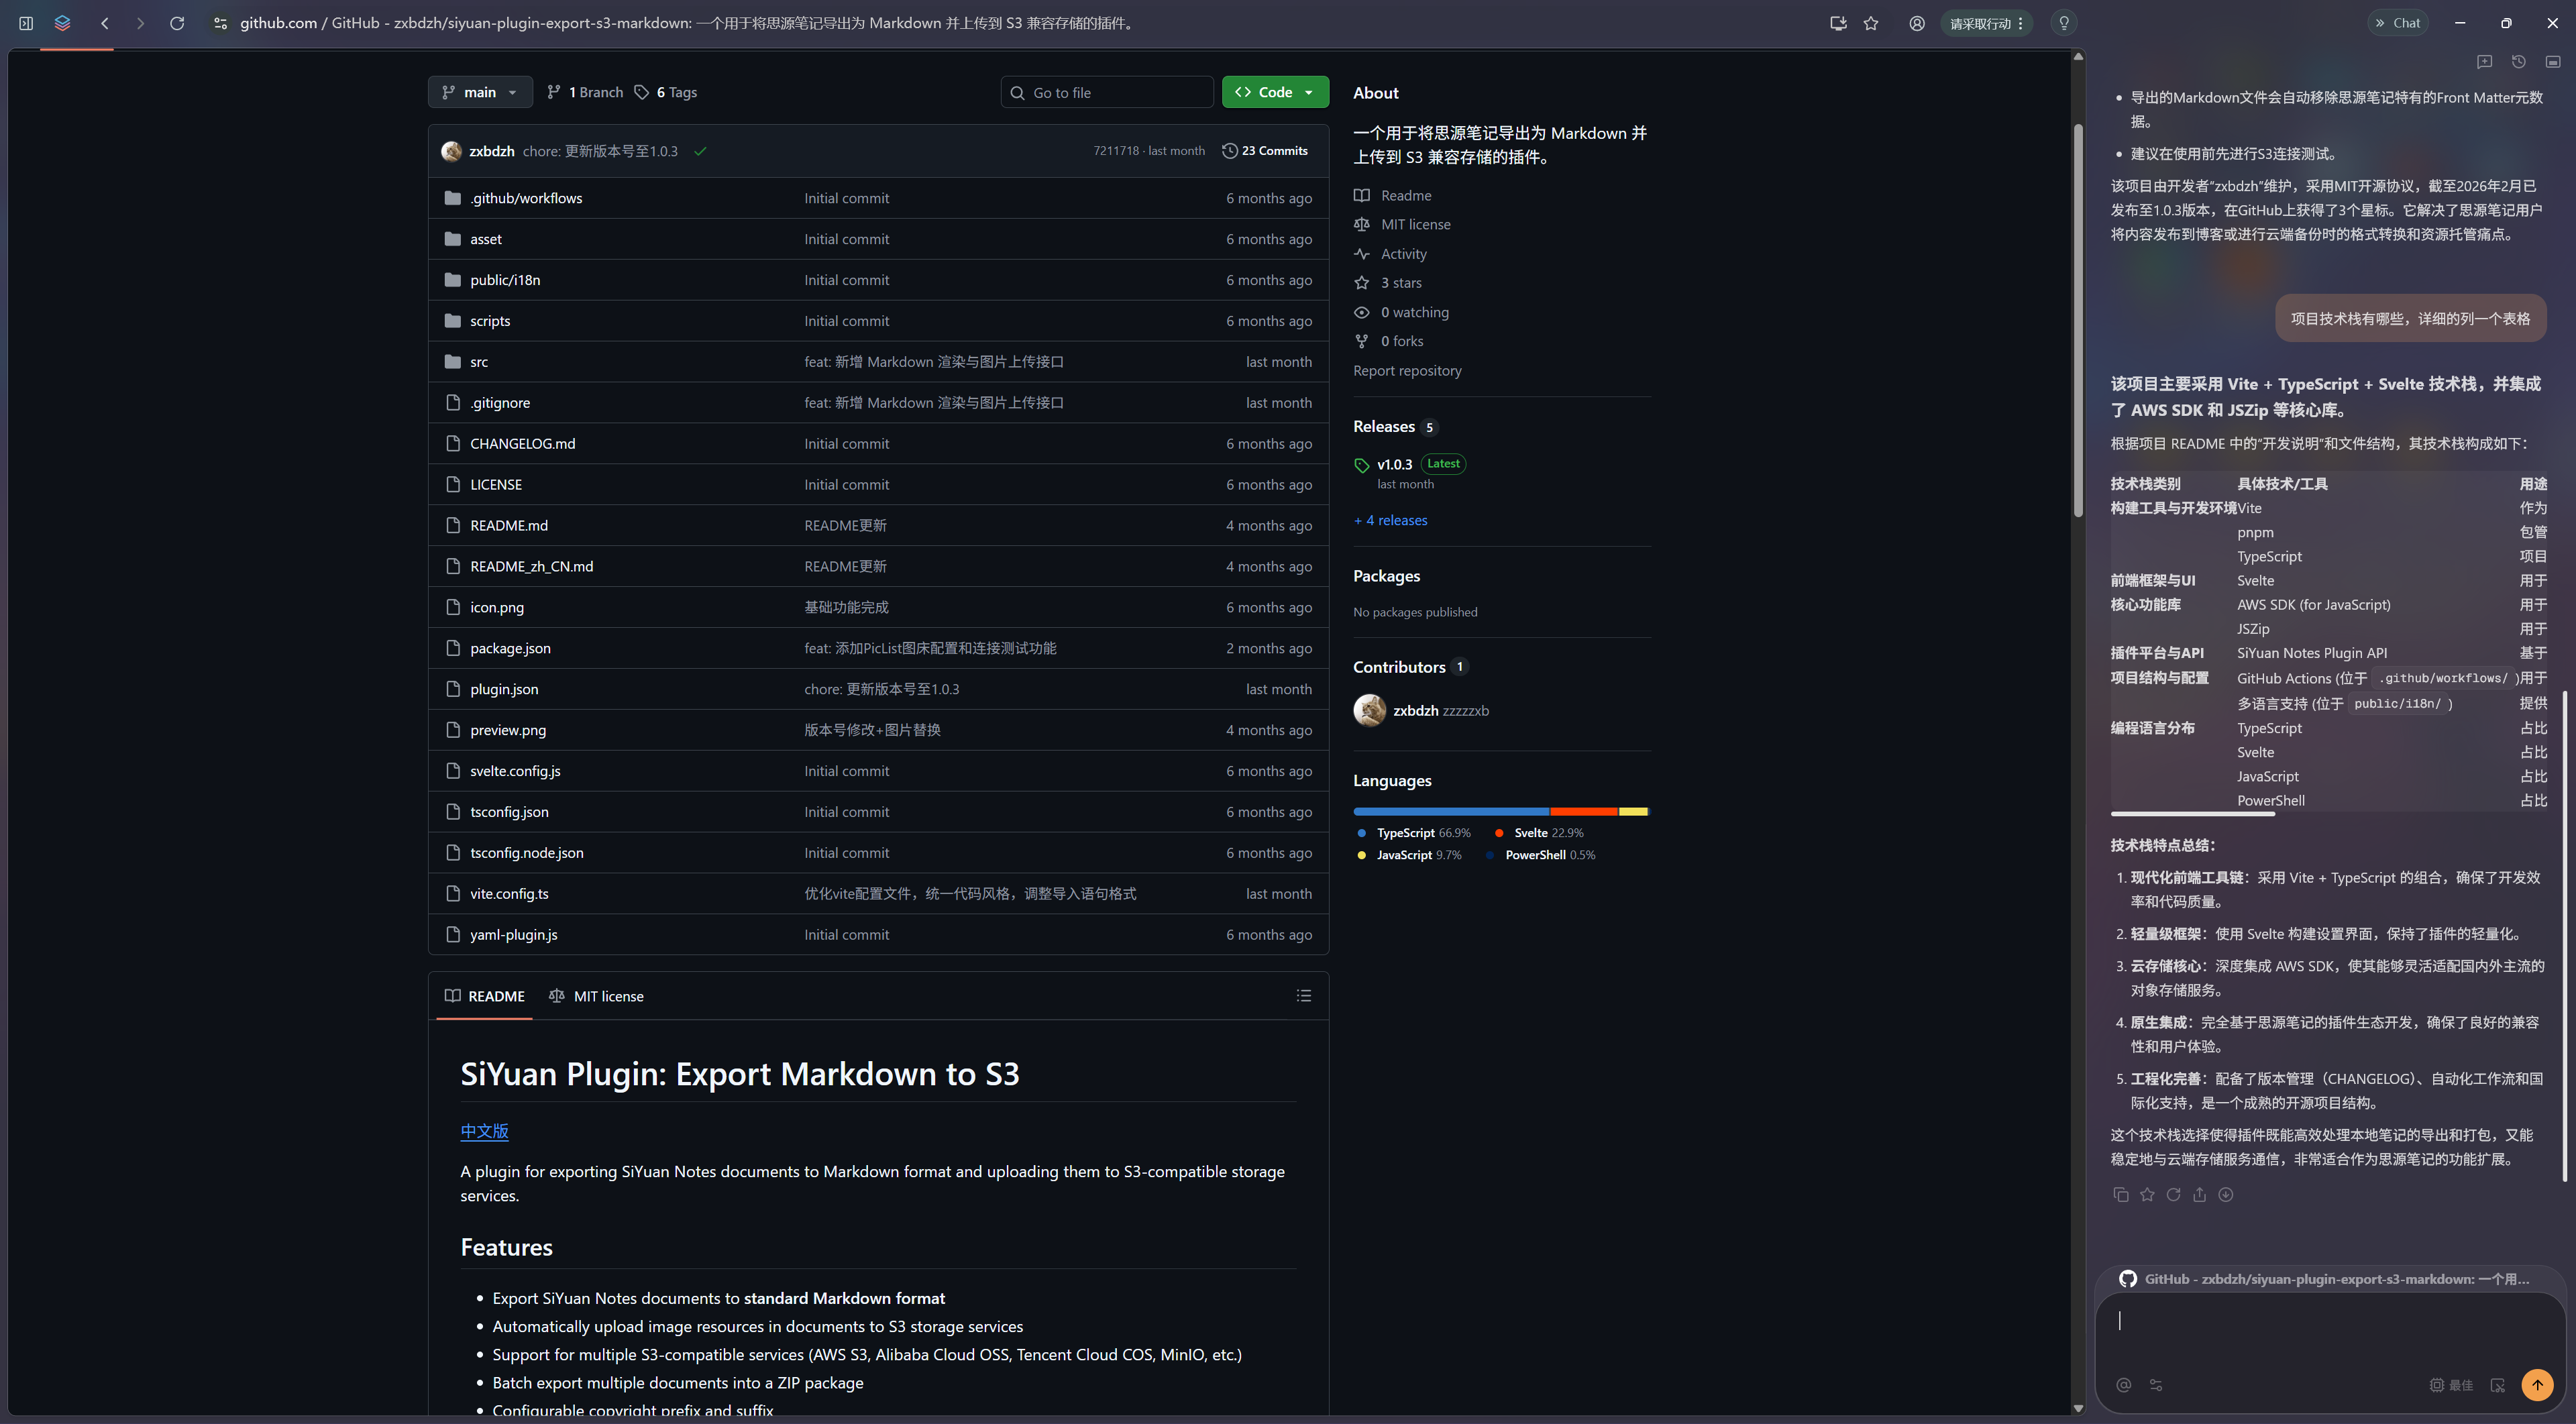Toggle the left sidebar panel
This screenshot has width=2576, height=1424.
(26, 23)
